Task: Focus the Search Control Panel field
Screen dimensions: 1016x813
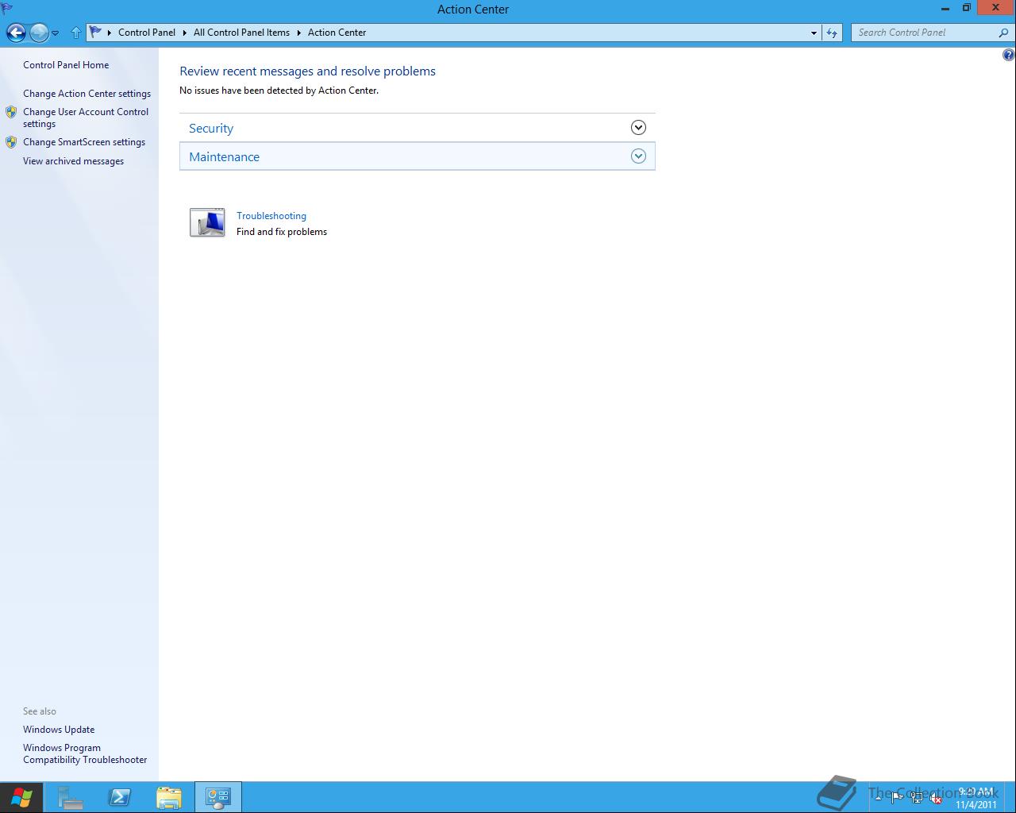Action: pyautogui.click(x=923, y=33)
